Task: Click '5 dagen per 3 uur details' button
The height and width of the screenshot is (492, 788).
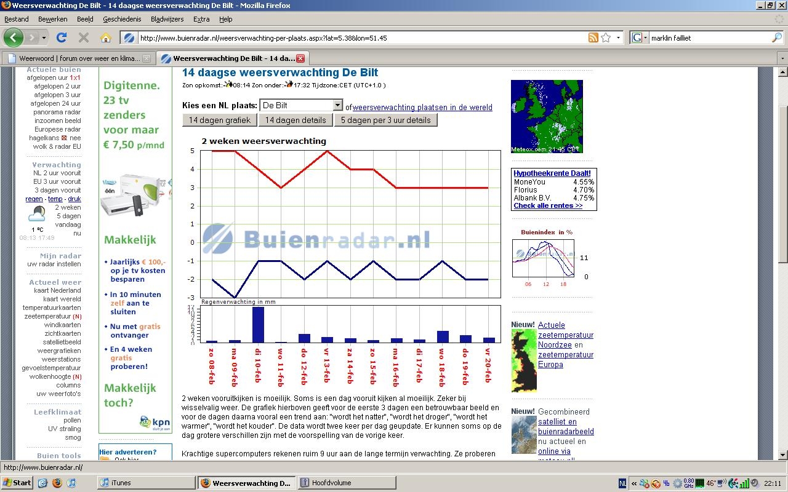Action: pos(386,120)
